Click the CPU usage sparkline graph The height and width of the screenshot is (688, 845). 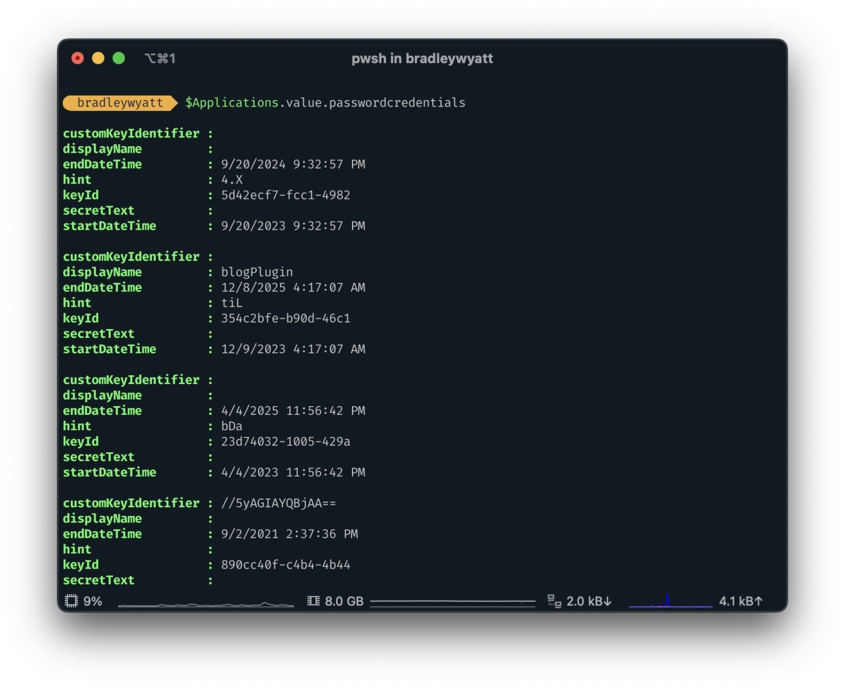pos(206,604)
